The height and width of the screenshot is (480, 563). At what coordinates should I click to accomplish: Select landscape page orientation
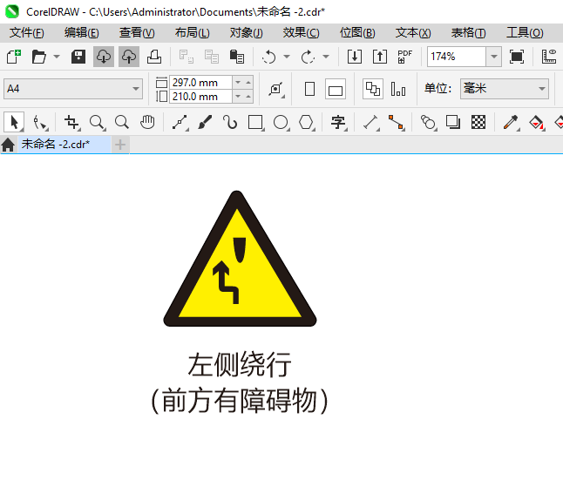click(x=336, y=89)
